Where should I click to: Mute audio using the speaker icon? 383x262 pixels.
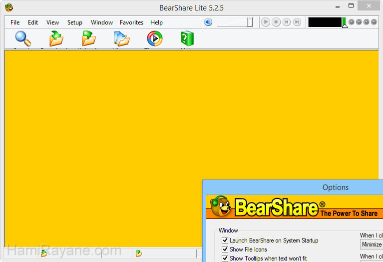pyautogui.click(x=208, y=22)
